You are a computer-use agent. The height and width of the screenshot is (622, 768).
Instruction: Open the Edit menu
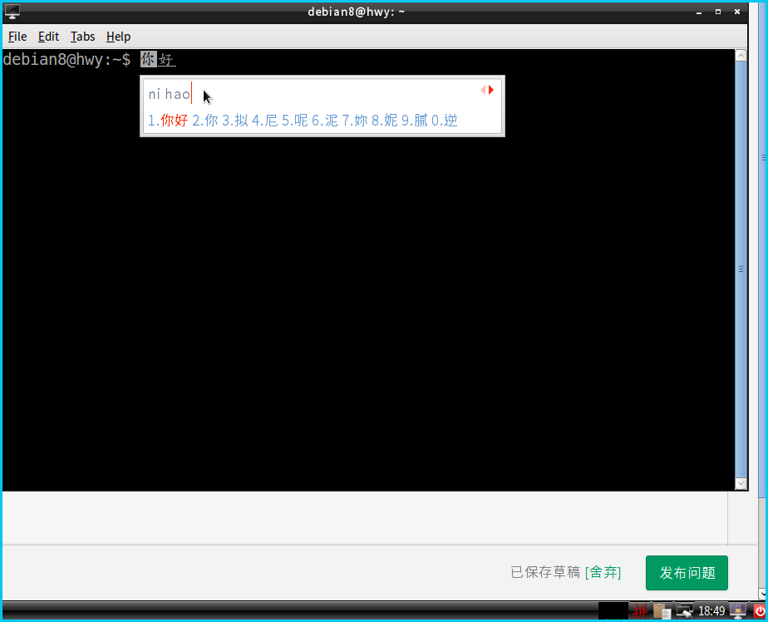click(x=48, y=37)
